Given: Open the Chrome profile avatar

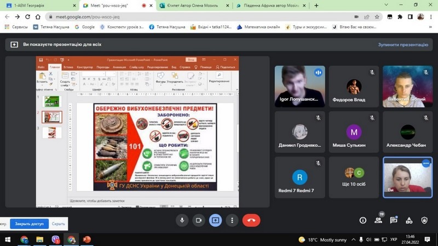Looking at the screenshot, I should tap(420, 17).
